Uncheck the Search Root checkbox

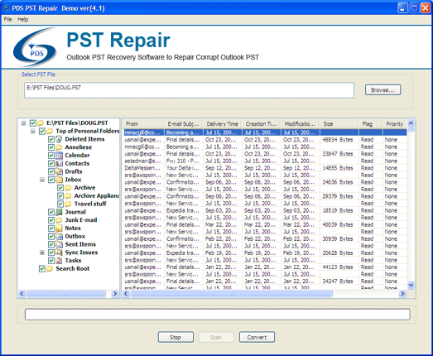(x=42, y=269)
